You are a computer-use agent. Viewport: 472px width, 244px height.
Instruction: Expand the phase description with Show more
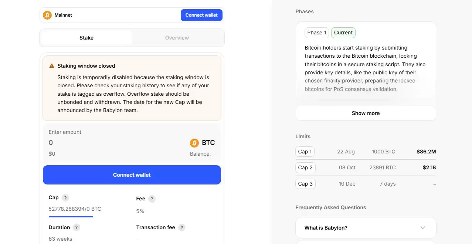click(365, 113)
